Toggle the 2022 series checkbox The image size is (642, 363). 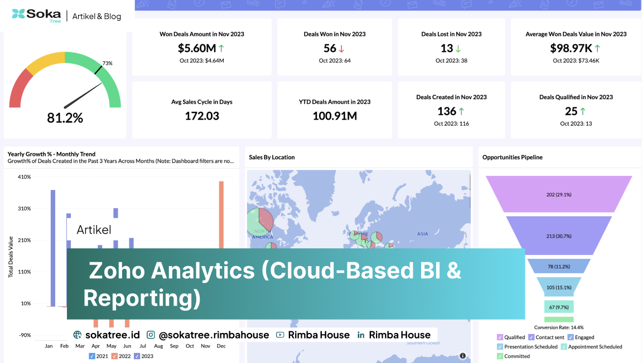[x=115, y=356]
